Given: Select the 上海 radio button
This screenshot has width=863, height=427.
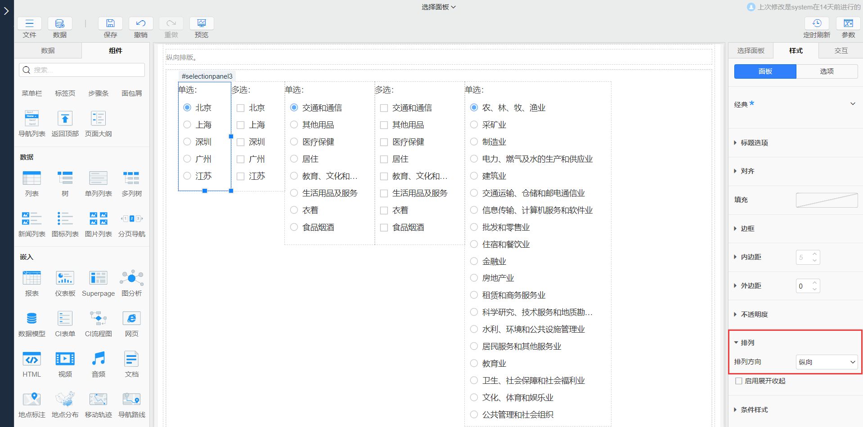Looking at the screenshot, I should pos(187,125).
